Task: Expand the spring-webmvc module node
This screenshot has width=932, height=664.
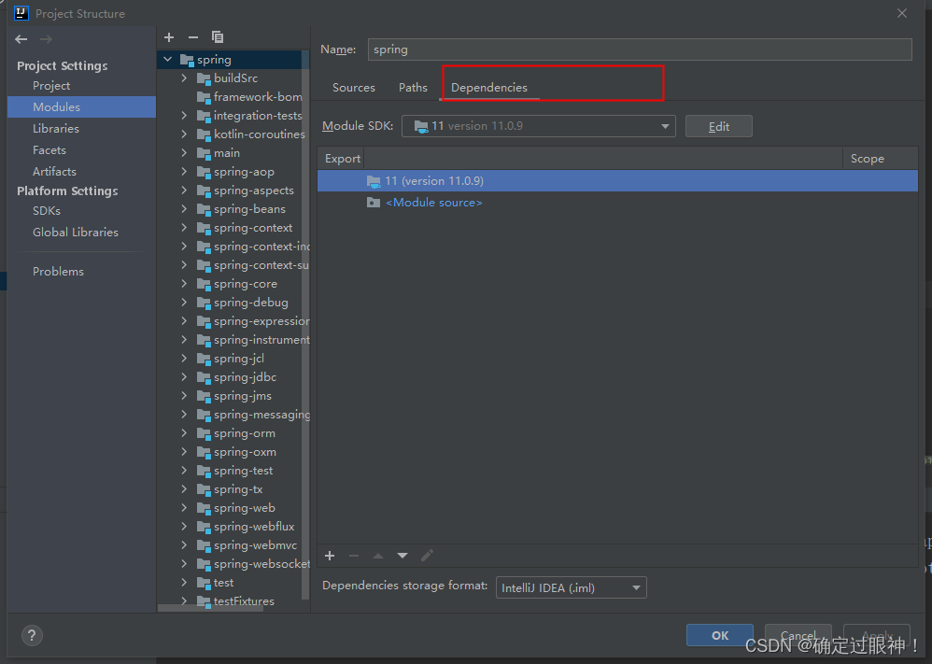Action: point(184,545)
